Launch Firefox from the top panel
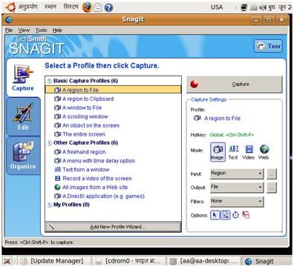The width and height of the screenshot is (294, 267). pos(87,7)
